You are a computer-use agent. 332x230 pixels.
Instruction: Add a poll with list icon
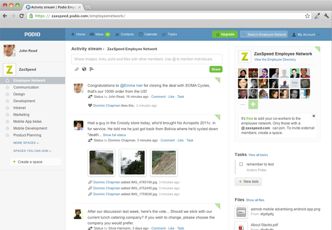[91, 69]
